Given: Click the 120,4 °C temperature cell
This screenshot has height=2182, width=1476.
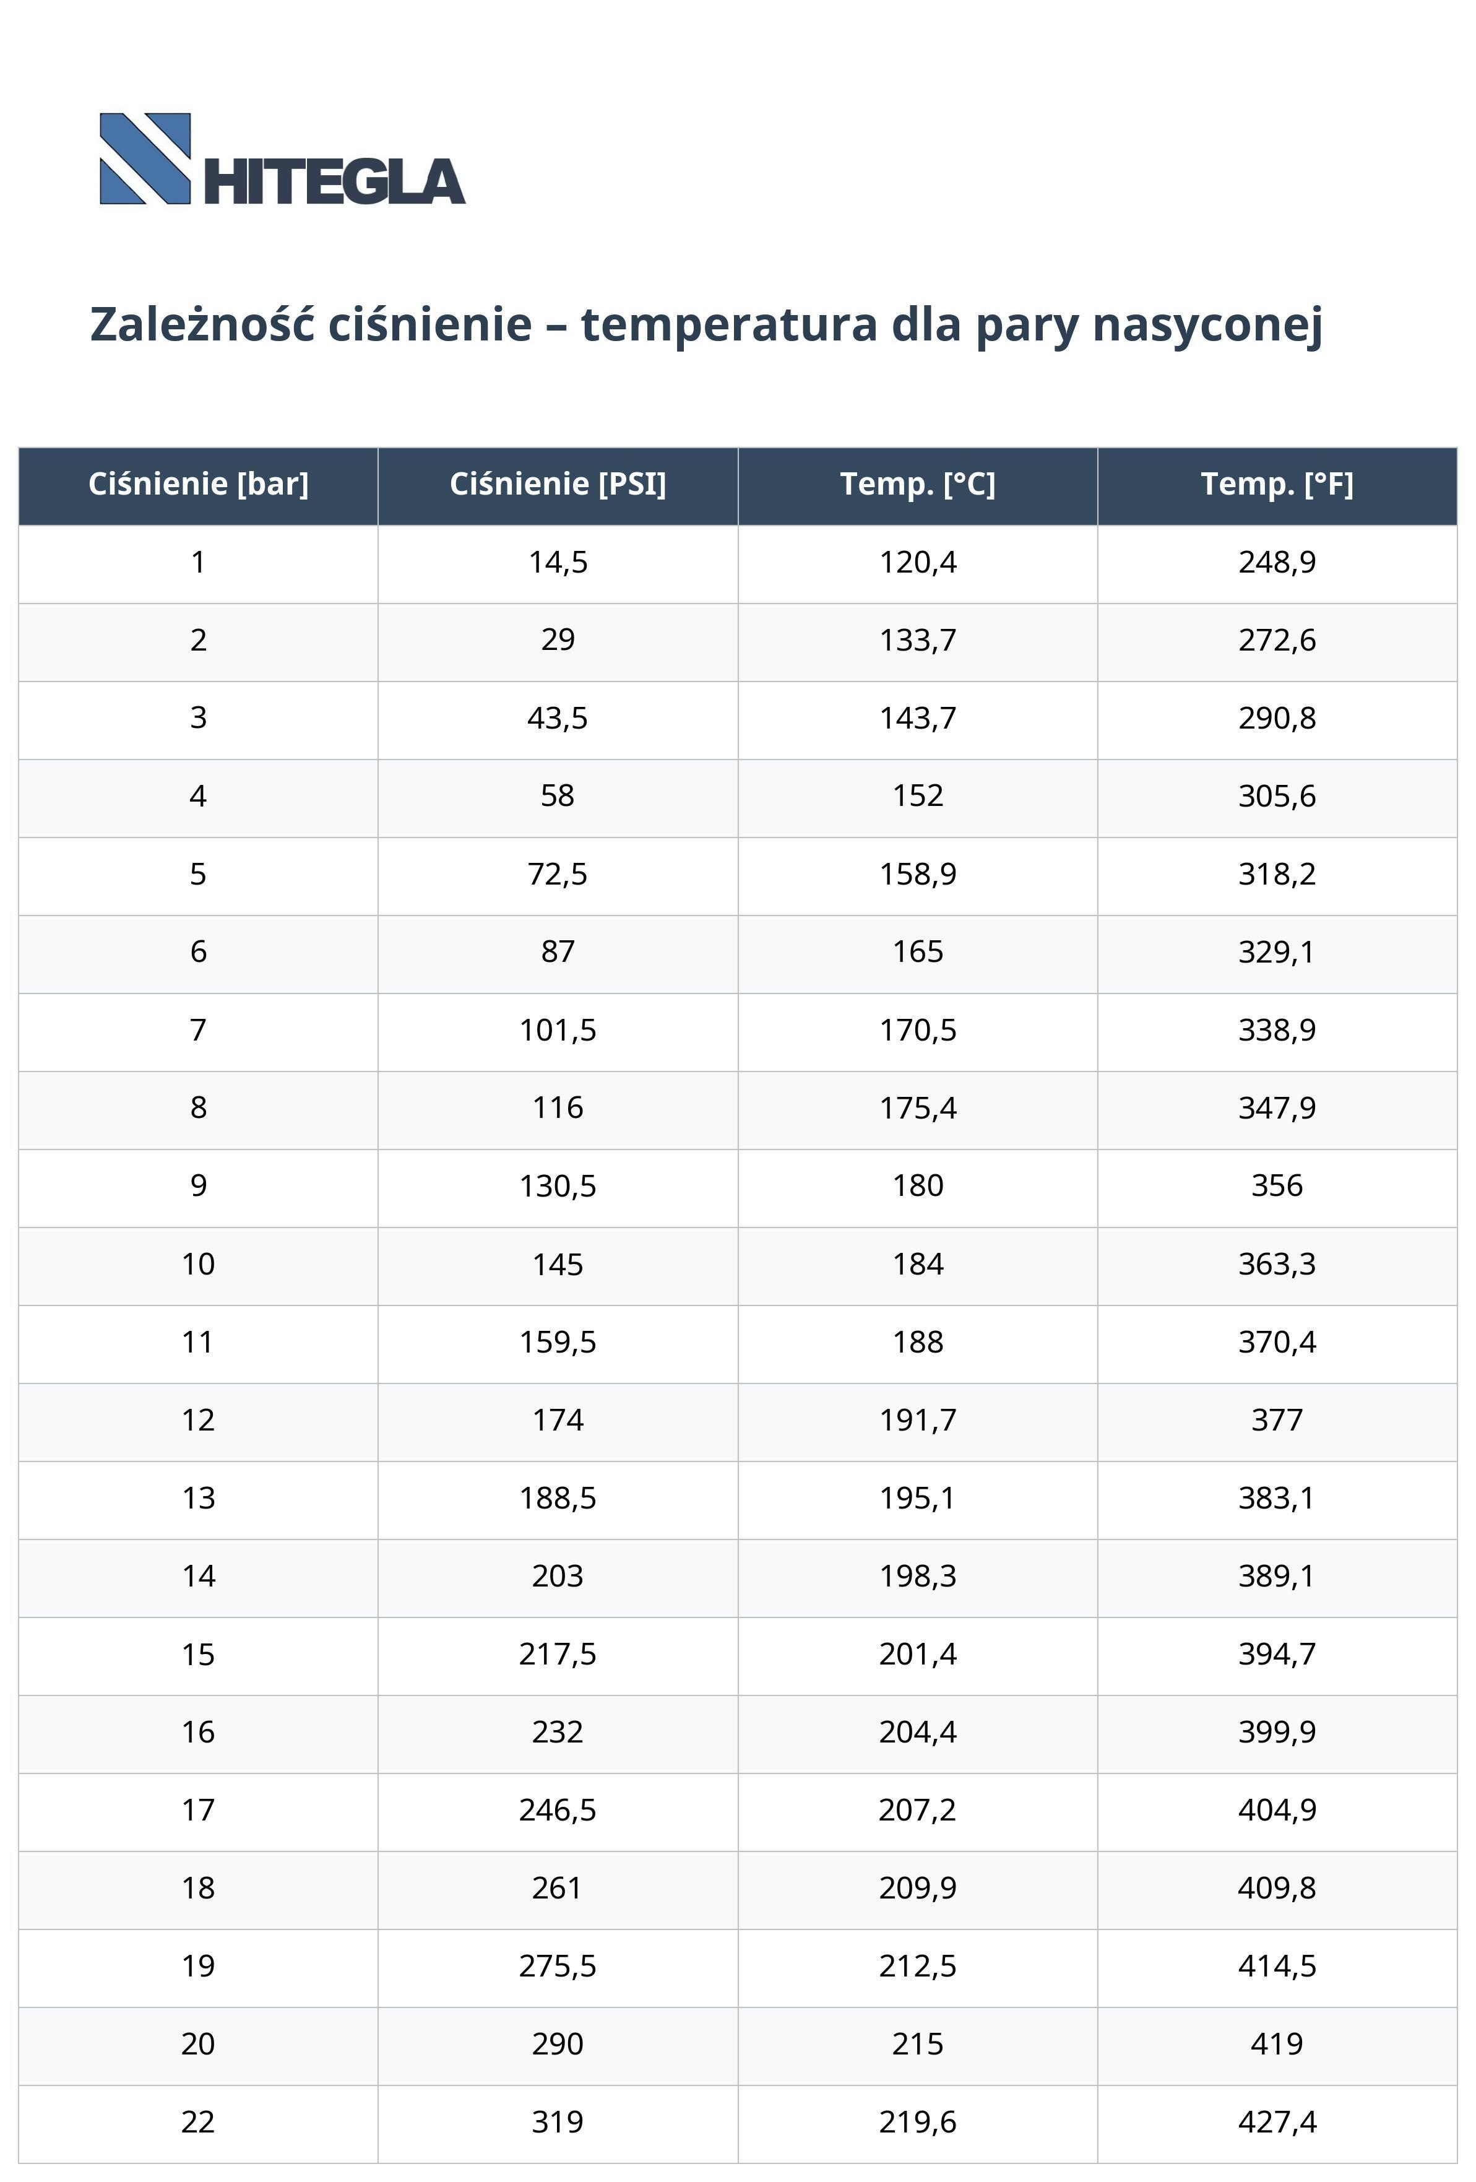Looking at the screenshot, I should point(917,563).
